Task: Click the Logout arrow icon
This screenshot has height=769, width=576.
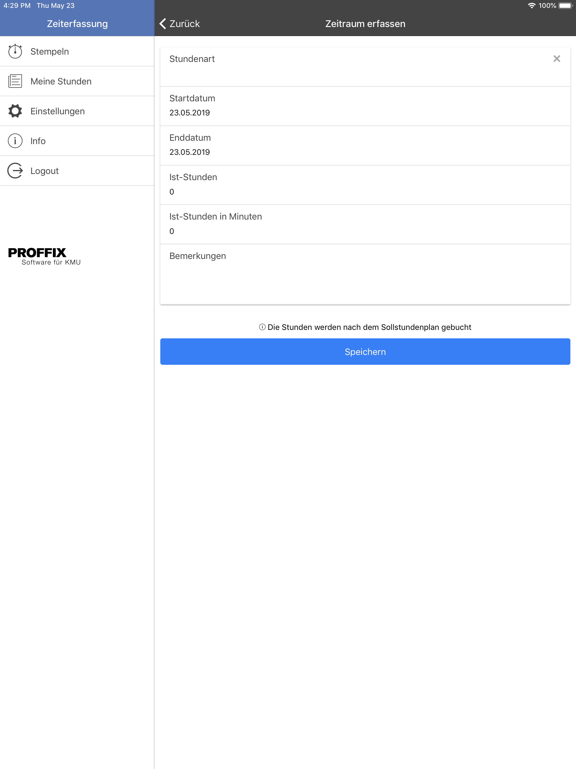Action: pyautogui.click(x=15, y=171)
